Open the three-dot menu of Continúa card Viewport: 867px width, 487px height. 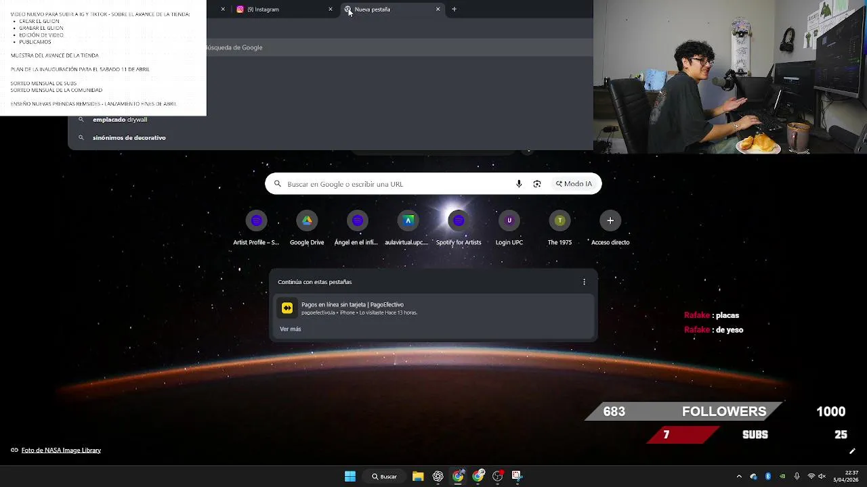point(584,282)
